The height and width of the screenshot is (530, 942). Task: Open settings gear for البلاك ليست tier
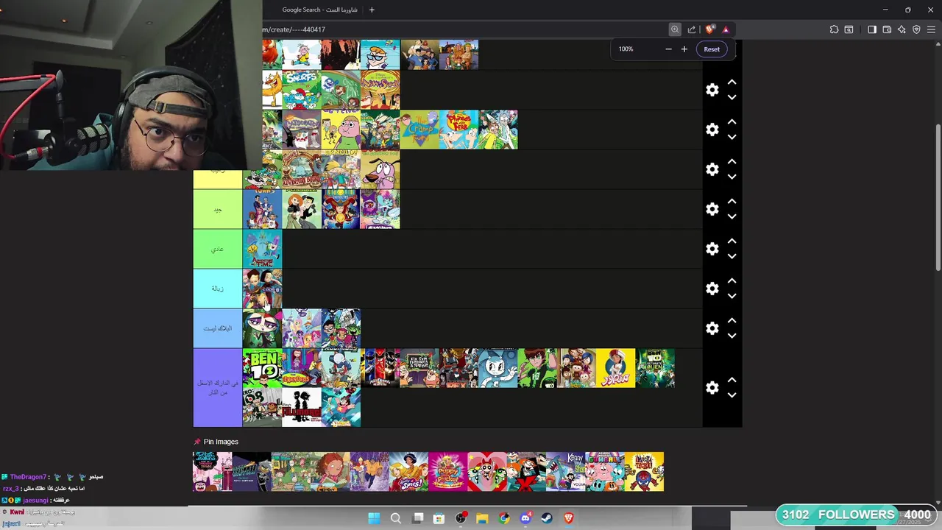coord(712,328)
